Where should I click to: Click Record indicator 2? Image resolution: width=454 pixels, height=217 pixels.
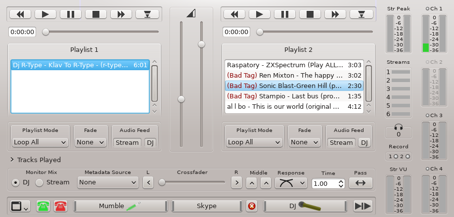pyautogui.click(x=408, y=157)
